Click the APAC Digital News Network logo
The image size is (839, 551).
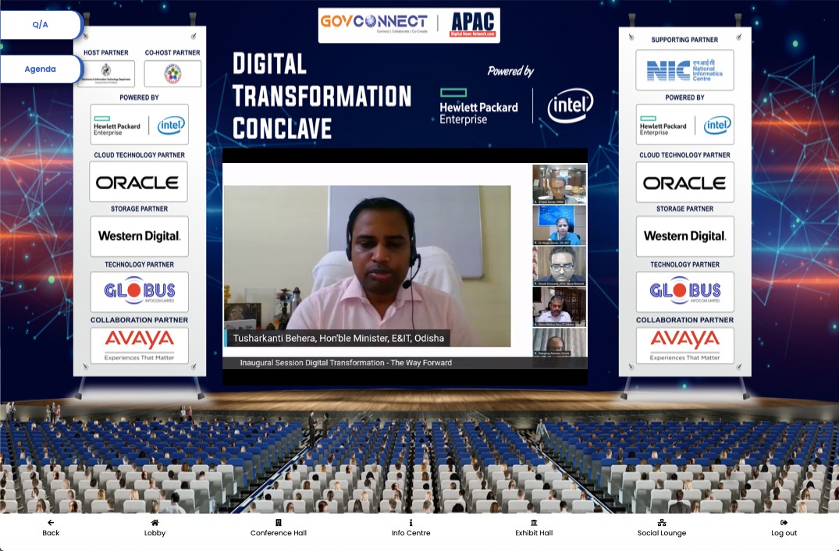point(472,25)
